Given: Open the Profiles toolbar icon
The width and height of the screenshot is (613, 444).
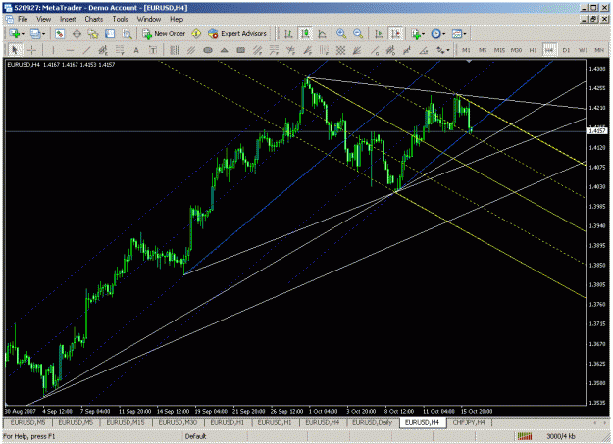Looking at the screenshot, I should click(35, 34).
